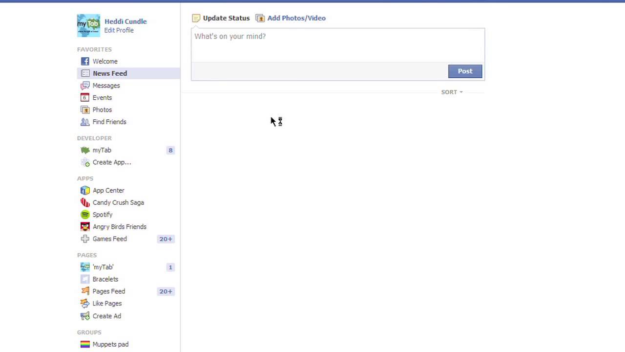The width and height of the screenshot is (625, 352).
Task: Open Photos from the sidebar
Action: point(102,110)
